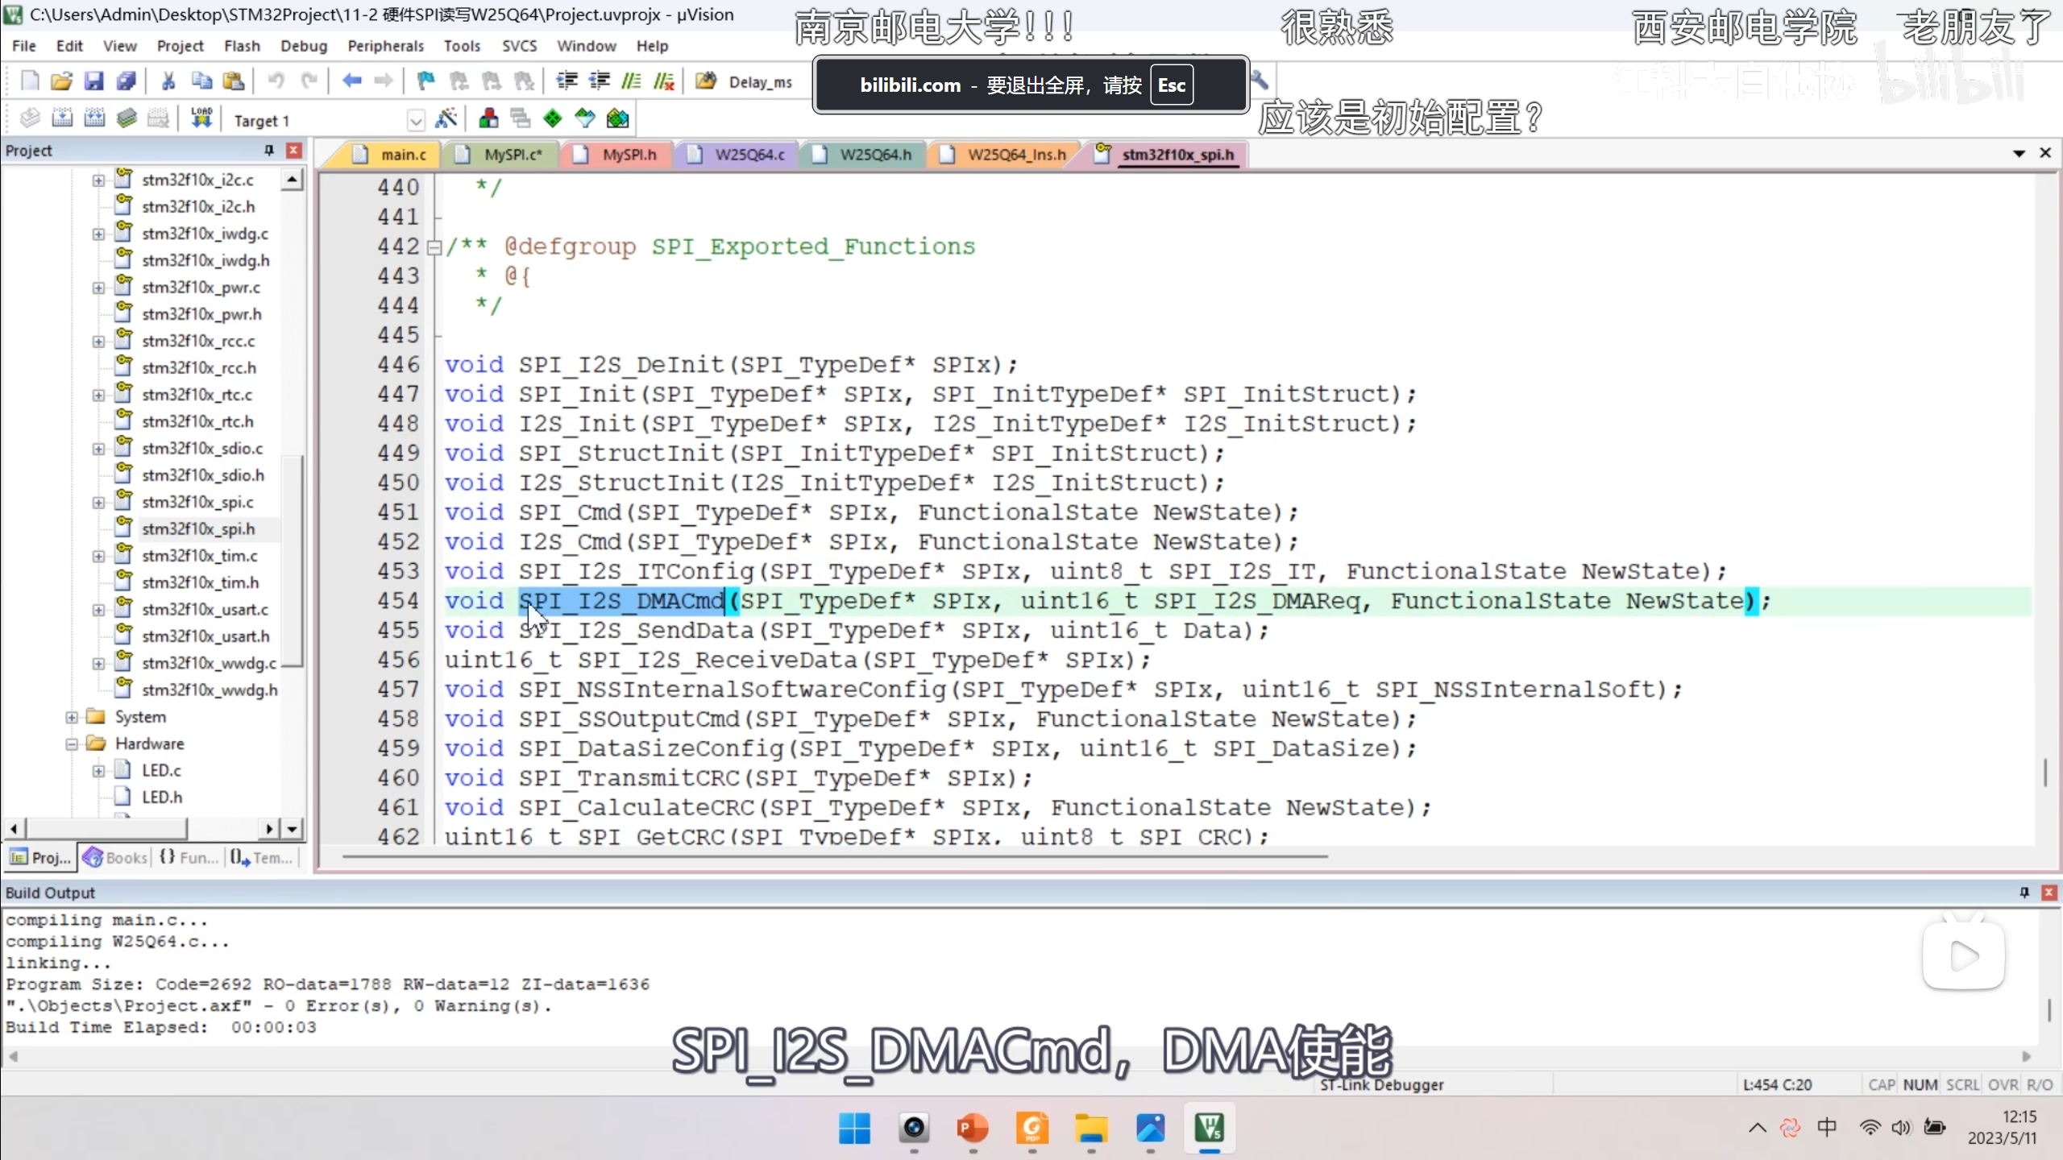Click the Save All icon
Screen dimensions: 2063x1160
127,81
